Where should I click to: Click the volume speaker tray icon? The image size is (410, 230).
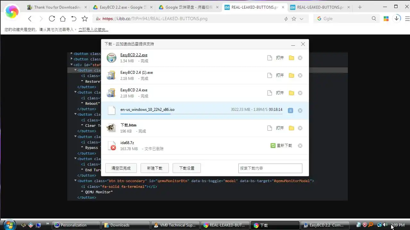[385, 225]
